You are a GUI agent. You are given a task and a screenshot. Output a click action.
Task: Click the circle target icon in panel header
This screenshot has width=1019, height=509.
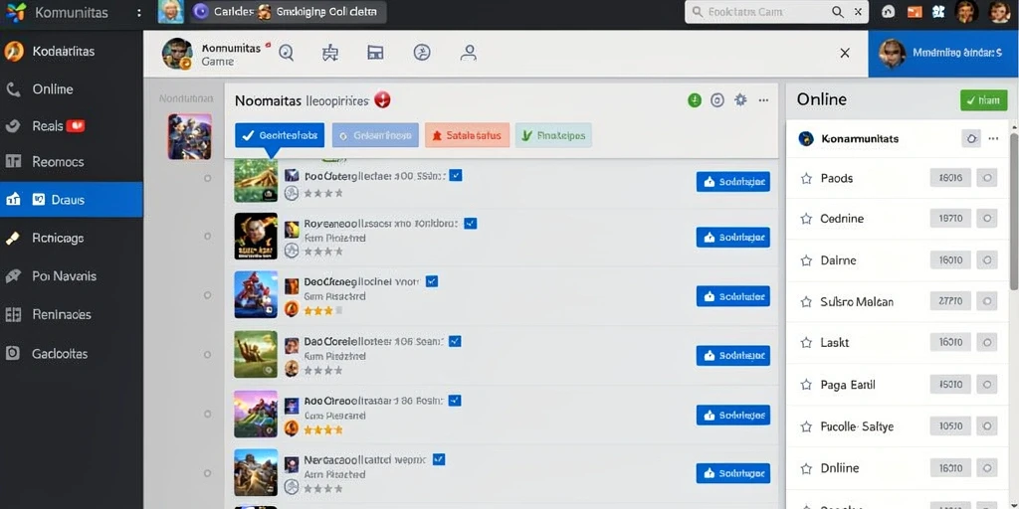tap(716, 100)
